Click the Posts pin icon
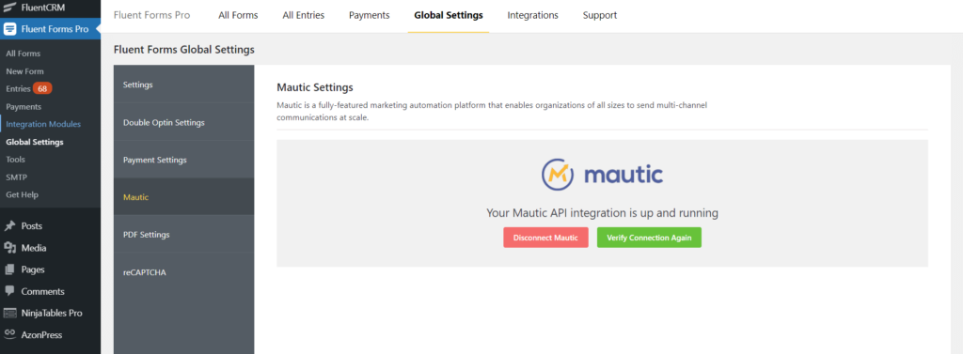This screenshot has height=354, width=963. coord(9,225)
